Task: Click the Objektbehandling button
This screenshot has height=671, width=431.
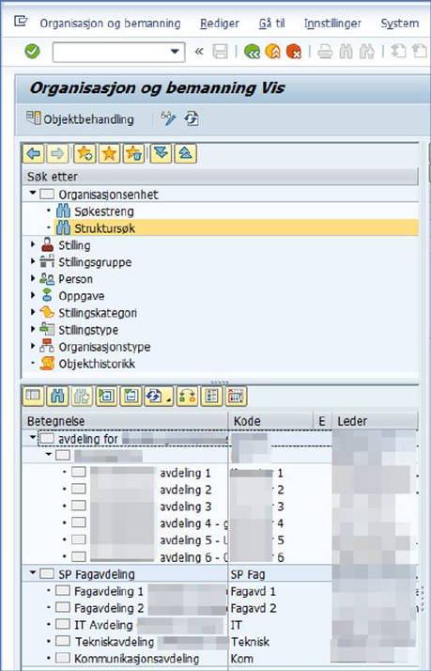Action: [80, 119]
